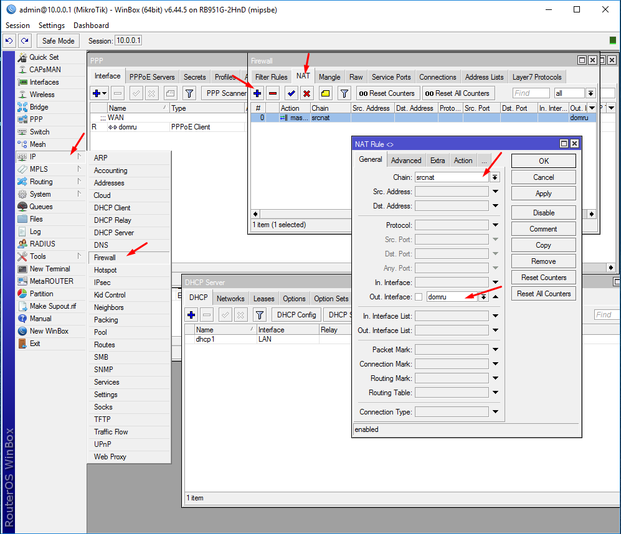This screenshot has height=534, width=621.
Task: Click OK in NAT Rule dialog
Action: [x=544, y=161]
